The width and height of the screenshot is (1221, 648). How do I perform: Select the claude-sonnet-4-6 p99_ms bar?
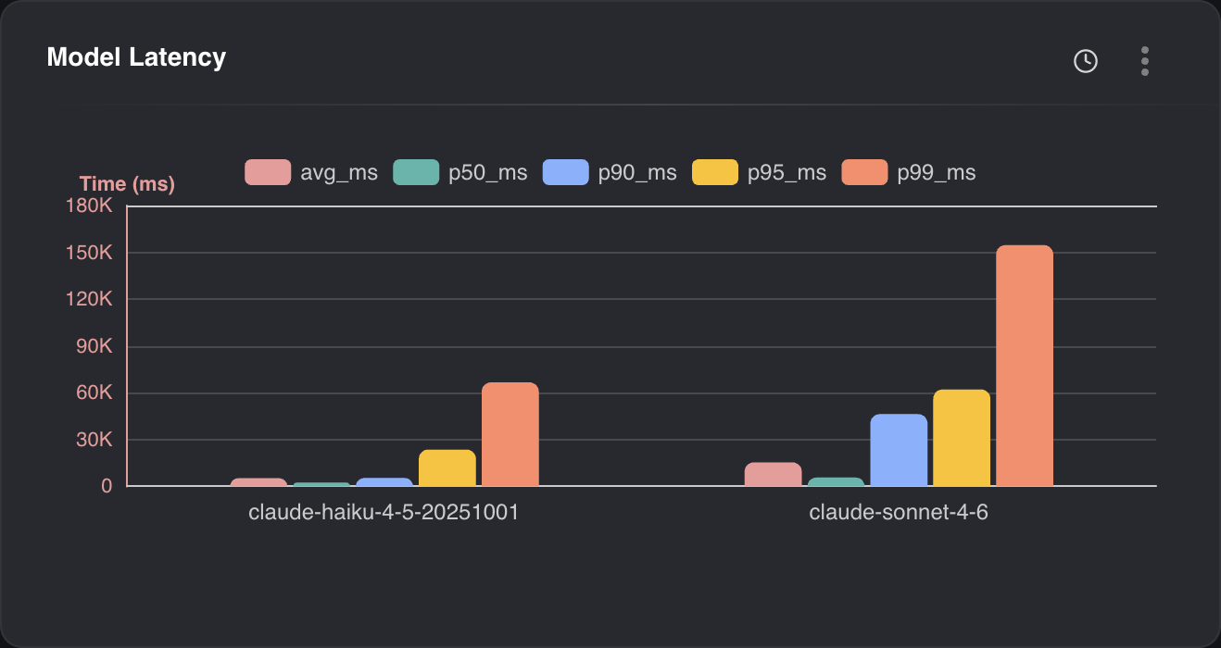tap(1025, 366)
